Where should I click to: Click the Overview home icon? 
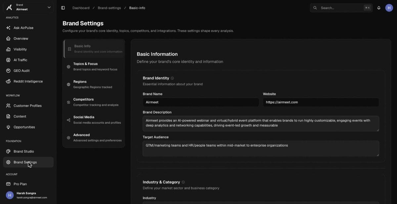[8, 39]
